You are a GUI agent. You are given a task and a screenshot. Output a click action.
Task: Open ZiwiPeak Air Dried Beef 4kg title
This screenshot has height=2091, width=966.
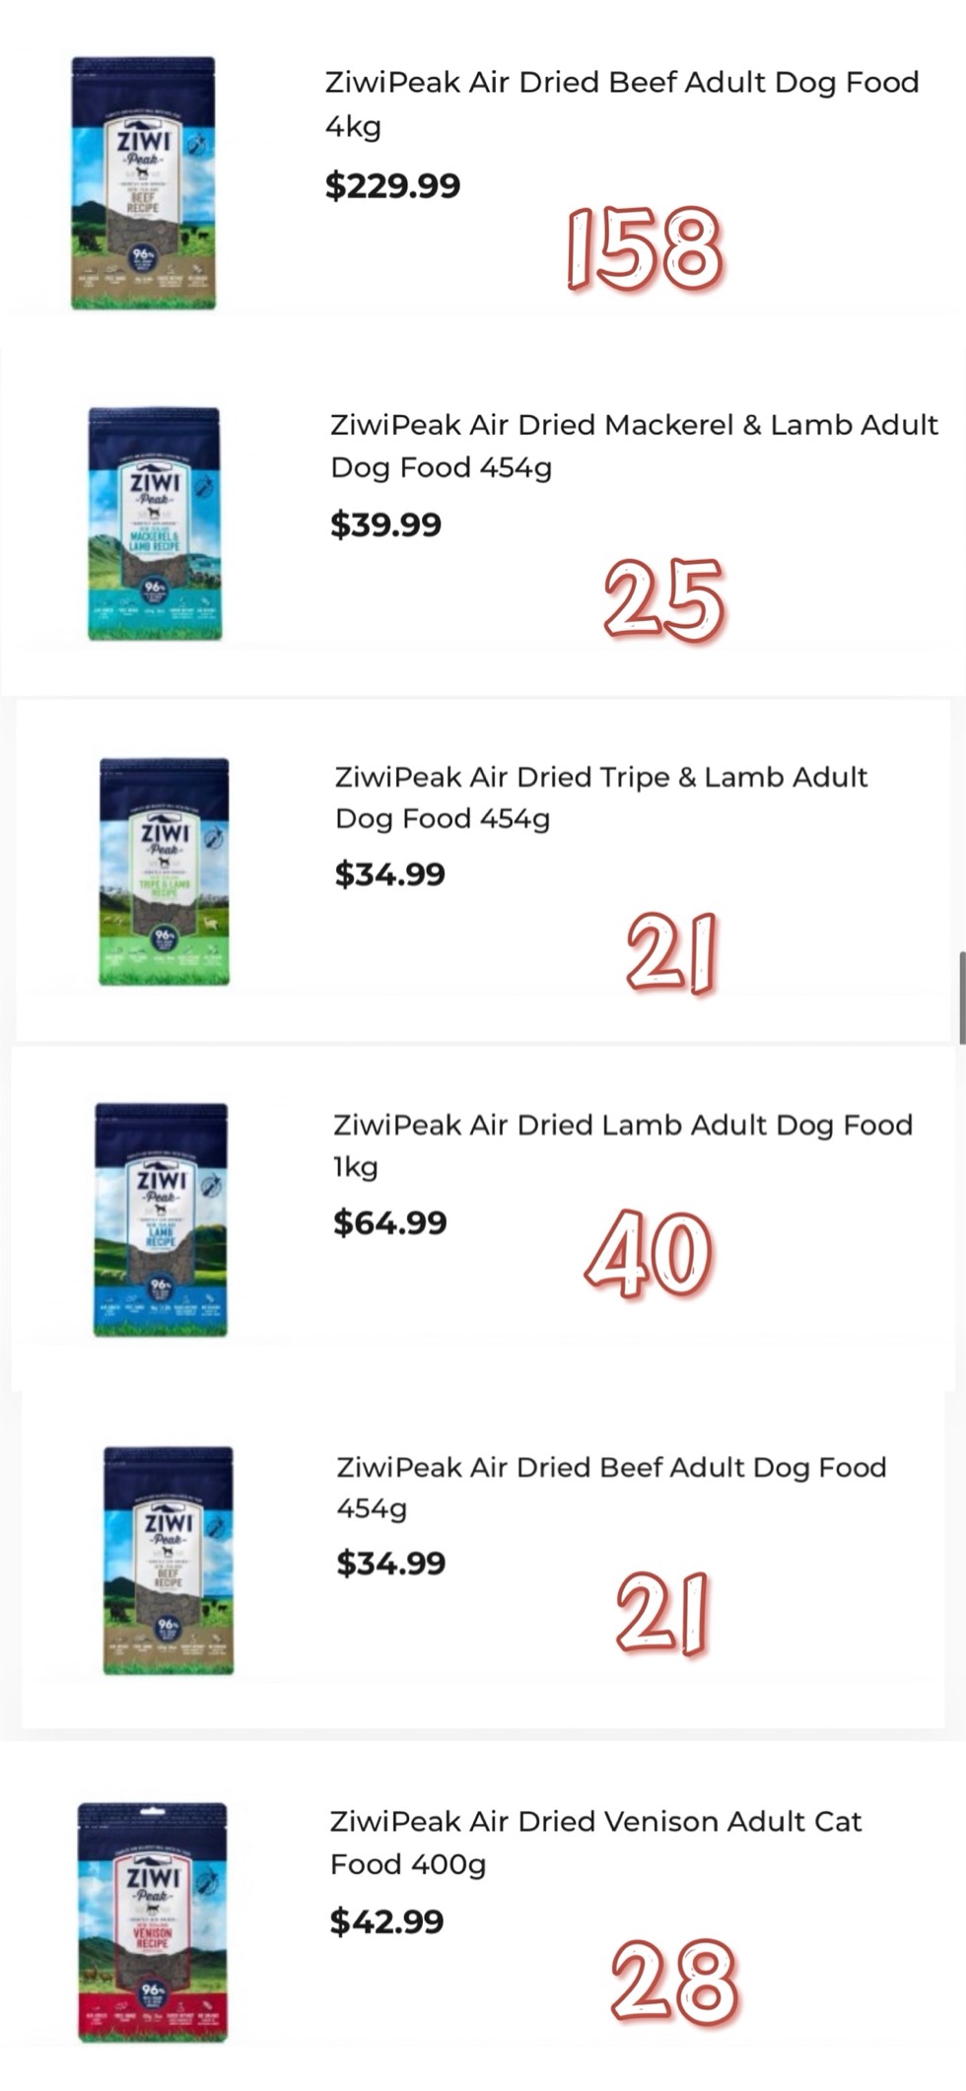tap(621, 104)
